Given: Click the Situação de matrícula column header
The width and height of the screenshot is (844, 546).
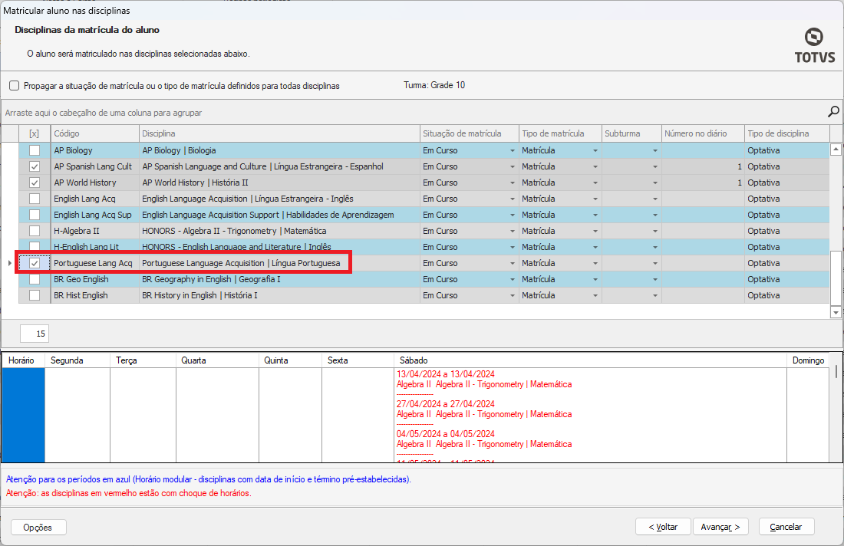Looking at the screenshot, I should pyautogui.click(x=470, y=133).
